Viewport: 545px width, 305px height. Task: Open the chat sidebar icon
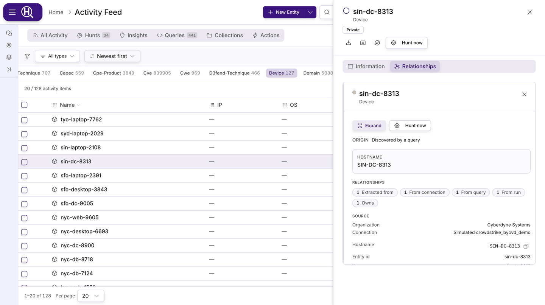click(9, 33)
